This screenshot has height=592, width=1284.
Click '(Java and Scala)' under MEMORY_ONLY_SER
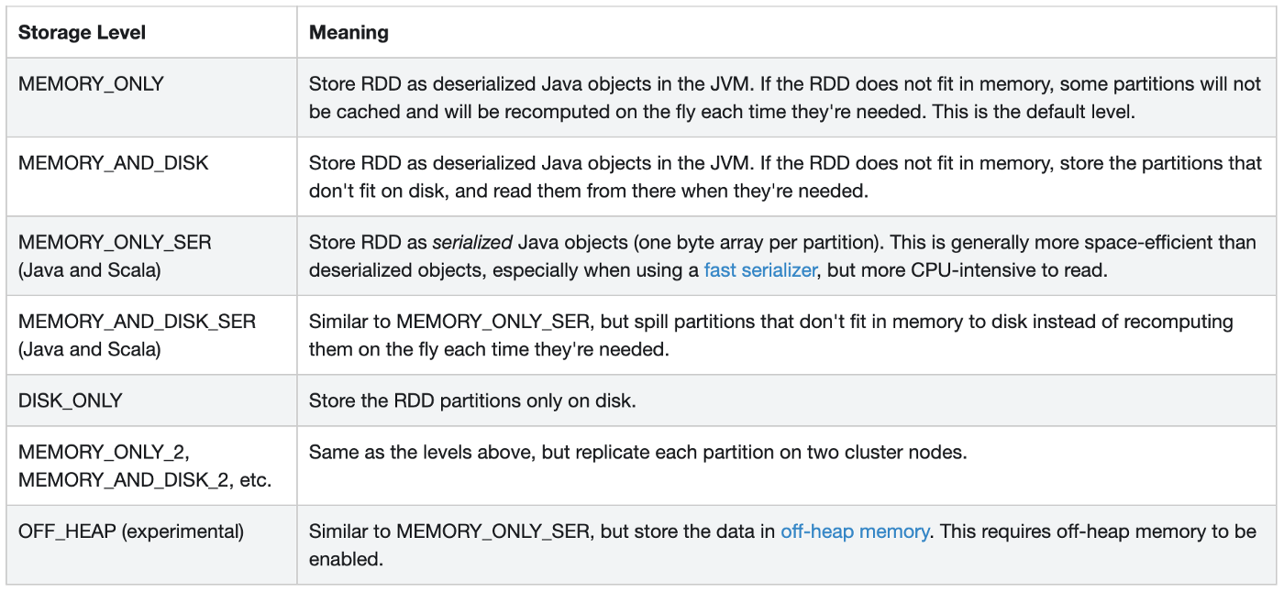click(x=90, y=270)
